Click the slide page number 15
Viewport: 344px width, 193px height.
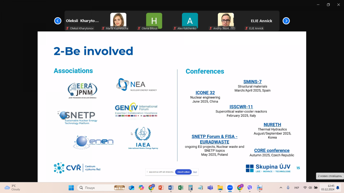pyautogui.click(x=298, y=168)
